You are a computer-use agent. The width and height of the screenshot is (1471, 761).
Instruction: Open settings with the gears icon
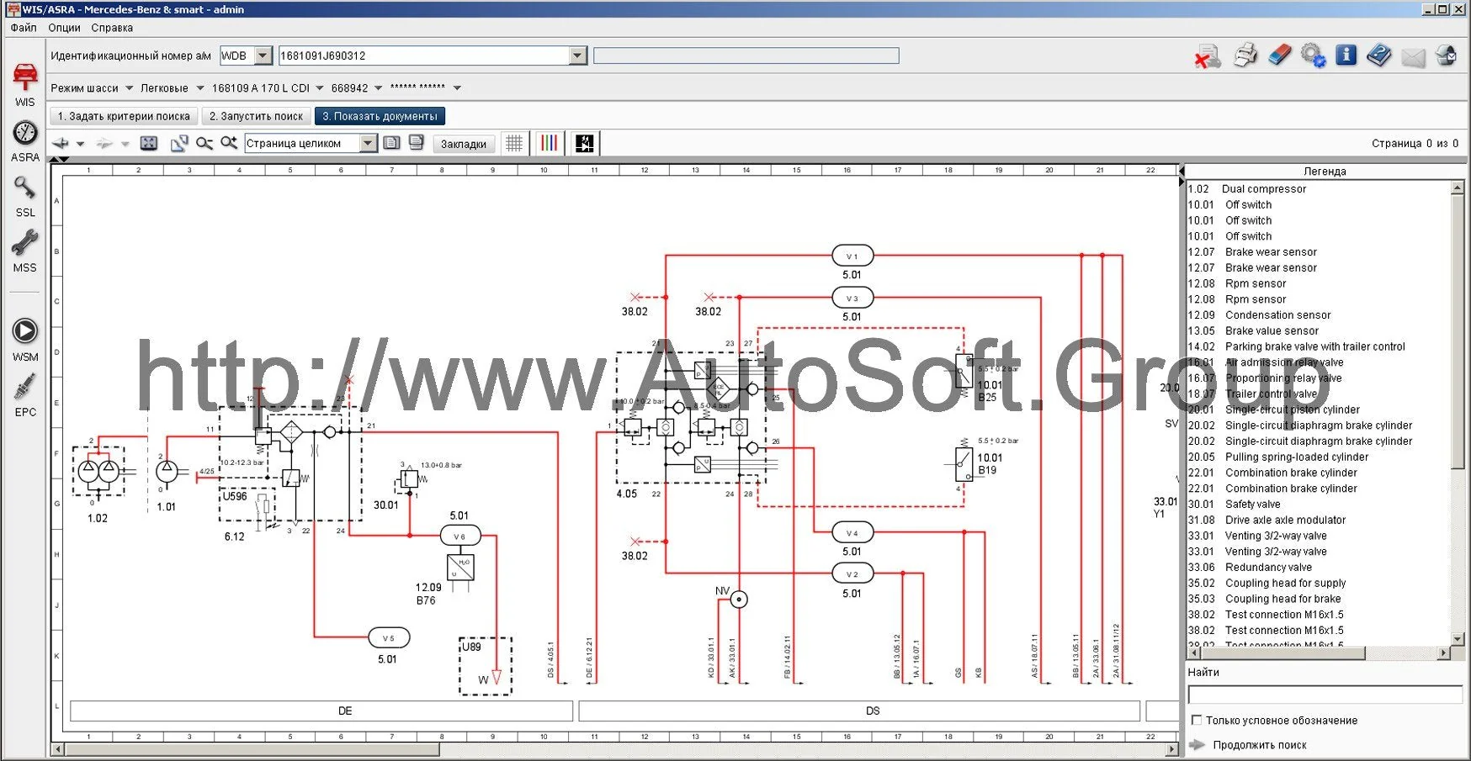(1313, 56)
